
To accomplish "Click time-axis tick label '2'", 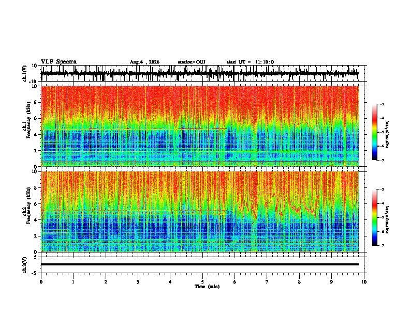I will (106, 282).
